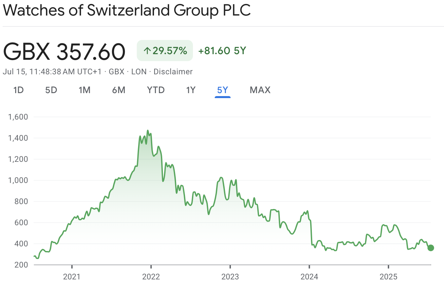444x286 pixels.
Task: Open the Disclaimer link
Action: [173, 72]
